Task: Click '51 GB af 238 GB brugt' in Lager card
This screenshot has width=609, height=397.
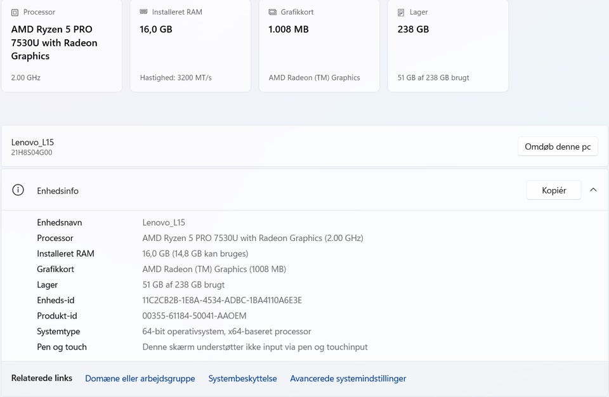Action: [x=433, y=77]
